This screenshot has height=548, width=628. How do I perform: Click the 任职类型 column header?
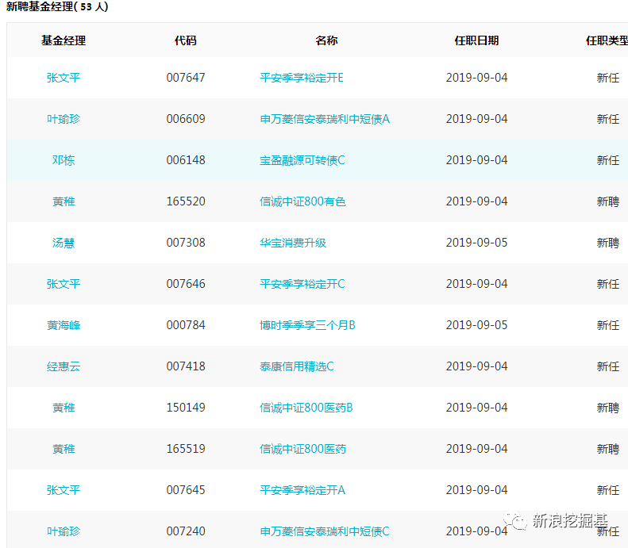(x=607, y=40)
